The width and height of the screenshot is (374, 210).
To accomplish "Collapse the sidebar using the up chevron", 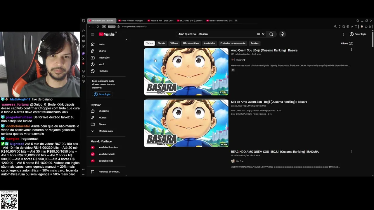I will click(126, 39).
